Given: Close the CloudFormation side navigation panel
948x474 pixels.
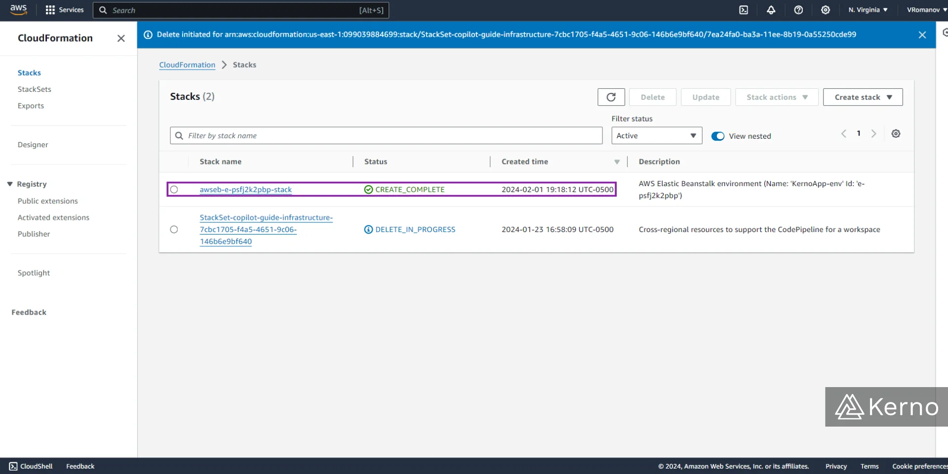Looking at the screenshot, I should 121,38.
